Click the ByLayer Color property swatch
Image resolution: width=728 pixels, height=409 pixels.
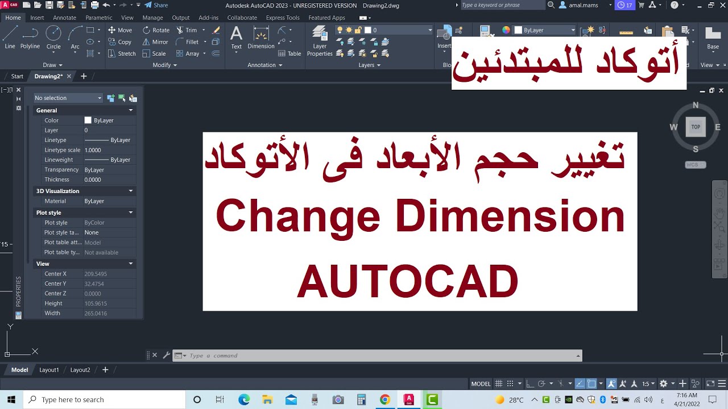tap(88, 120)
